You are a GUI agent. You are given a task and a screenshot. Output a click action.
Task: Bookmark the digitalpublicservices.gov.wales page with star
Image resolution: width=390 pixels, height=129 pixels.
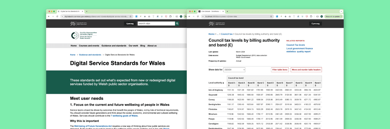[x=130, y=16]
